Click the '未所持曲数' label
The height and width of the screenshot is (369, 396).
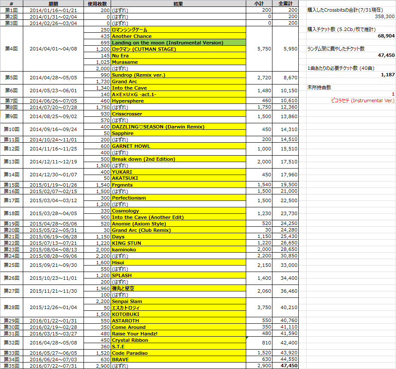(319, 88)
